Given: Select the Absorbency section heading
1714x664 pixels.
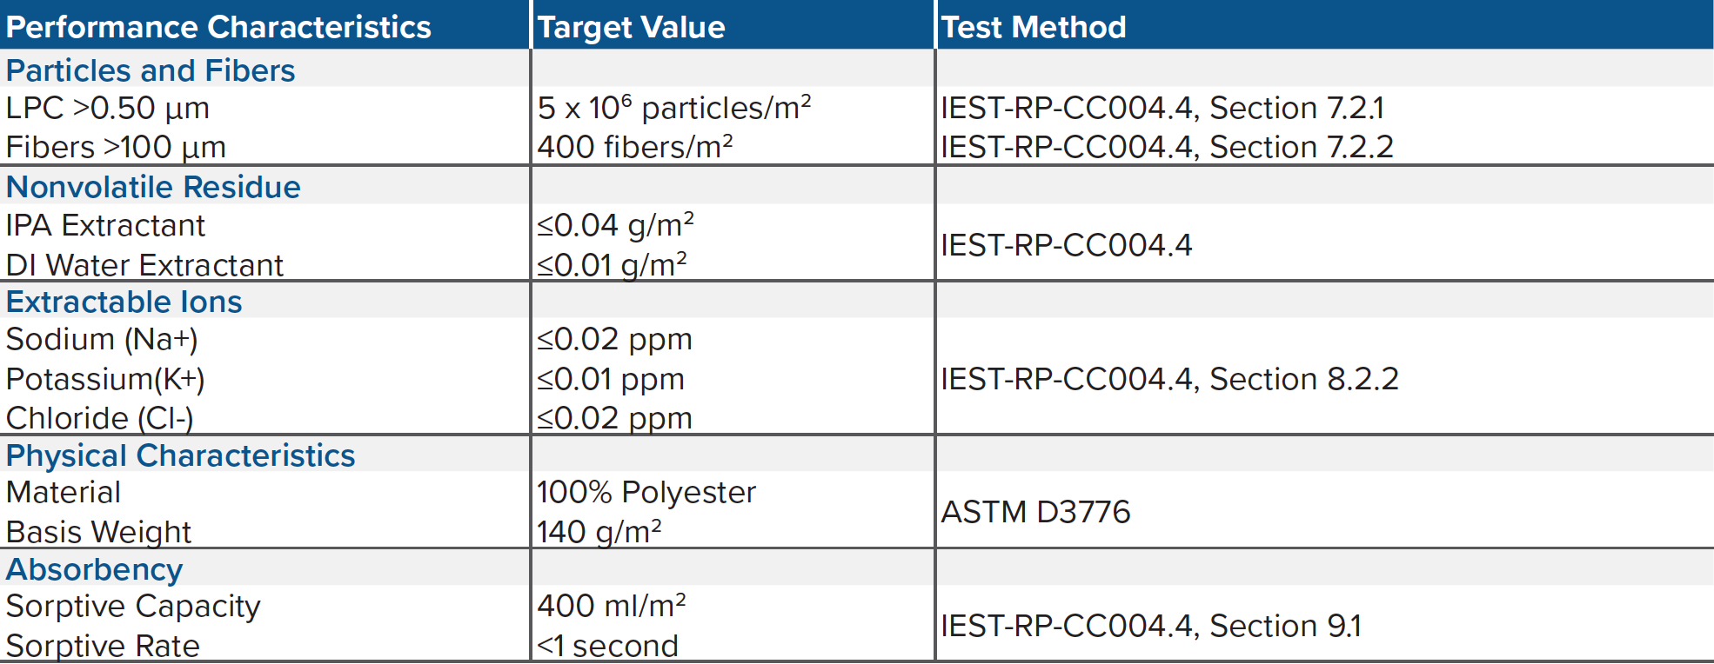Looking at the screenshot, I should pyautogui.click(x=94, y=569).
